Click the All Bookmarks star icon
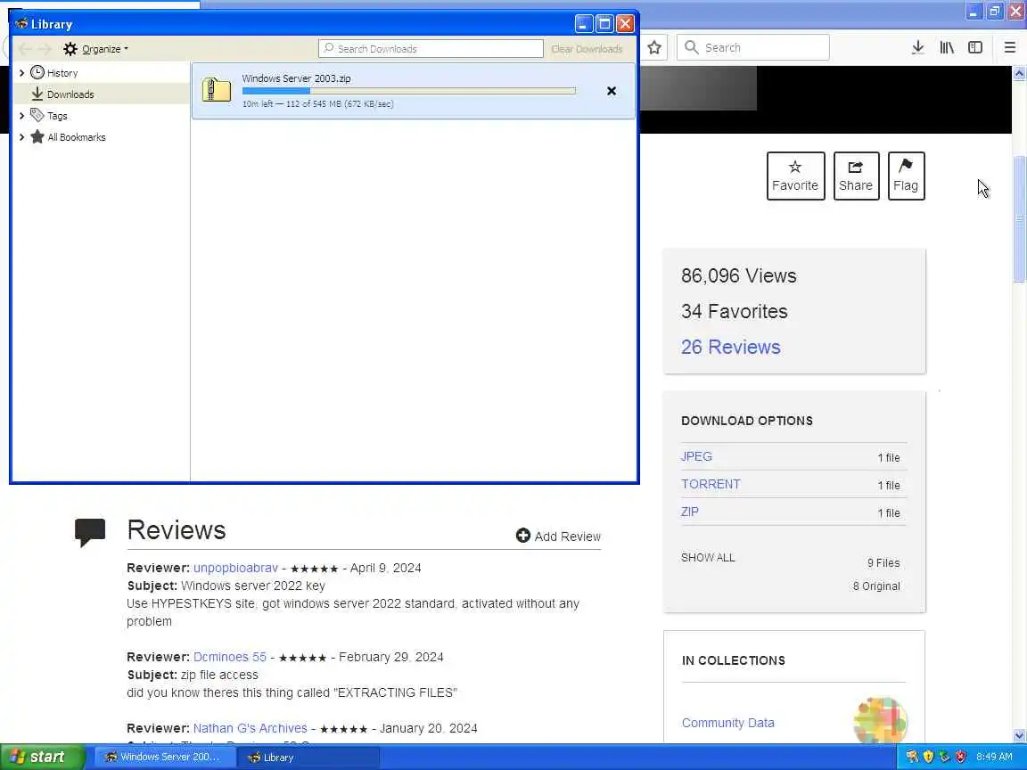Viewport: 1027px width, 770px height. 37,137
